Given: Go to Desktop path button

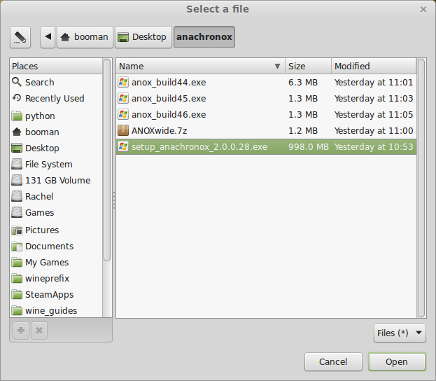Looking at the screenshot, I should [143, 37].
